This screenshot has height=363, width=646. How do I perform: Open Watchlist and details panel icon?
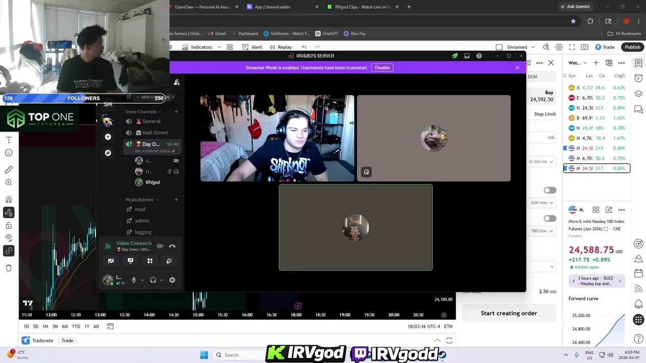tap(638, 63)
